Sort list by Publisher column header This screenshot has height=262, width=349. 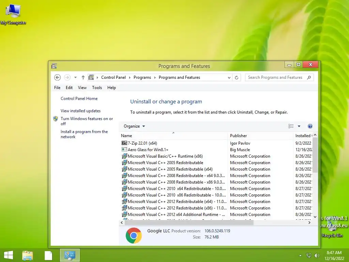tap(260, 136)
